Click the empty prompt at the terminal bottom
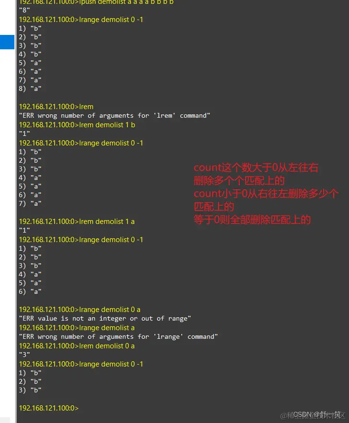The image size is (349, 423). (49, 408)
